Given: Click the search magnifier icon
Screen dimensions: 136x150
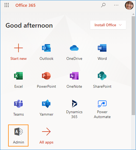Looking at the screenshot, I should [103, 5].
